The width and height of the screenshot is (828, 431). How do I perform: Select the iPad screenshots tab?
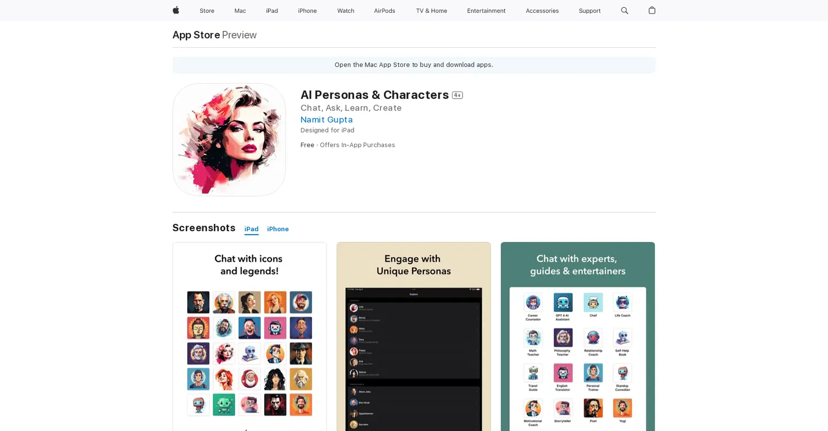[251, 229]
